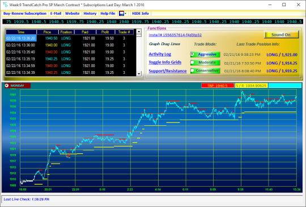Click the colored screen icon in toolbar
The height and width of the screenshot is (207, 306).
click(x=121, y=14)
